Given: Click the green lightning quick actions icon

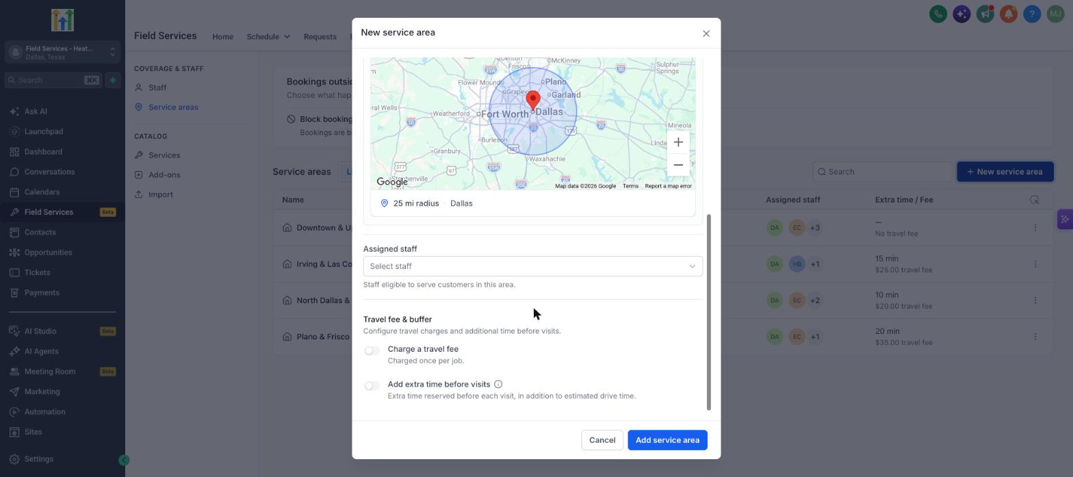Looking at the screenshot, I should click(113, 80).
